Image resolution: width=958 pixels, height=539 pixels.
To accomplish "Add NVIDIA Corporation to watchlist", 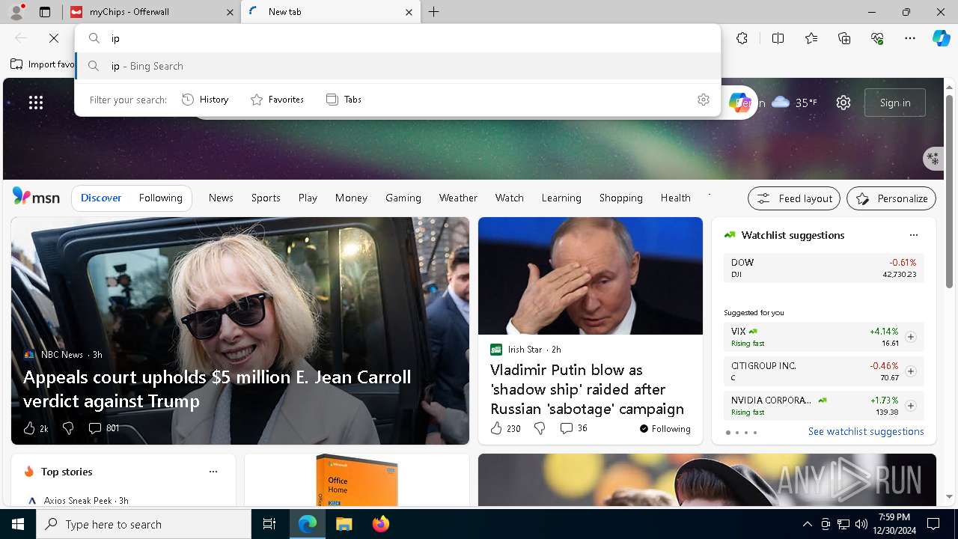I will click(910, 406).
